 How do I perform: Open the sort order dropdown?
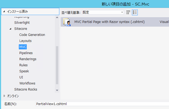[x=103, y=12]
